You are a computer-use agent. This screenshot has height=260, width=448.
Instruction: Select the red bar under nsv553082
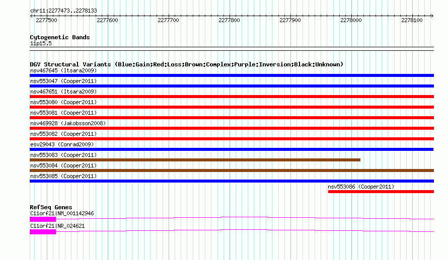tap(232, 139)
